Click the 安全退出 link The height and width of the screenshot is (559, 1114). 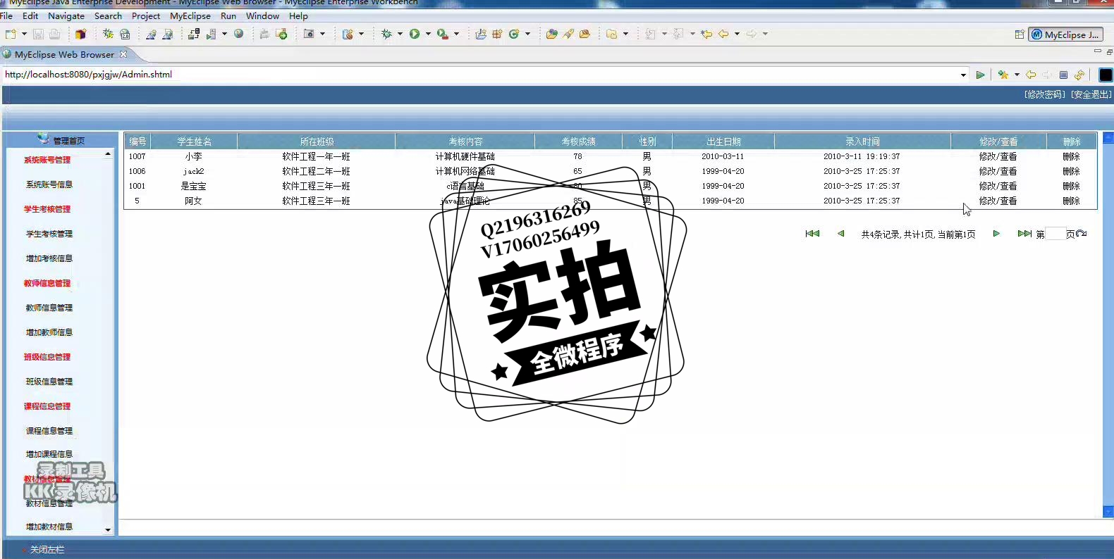pos(1091,94)
